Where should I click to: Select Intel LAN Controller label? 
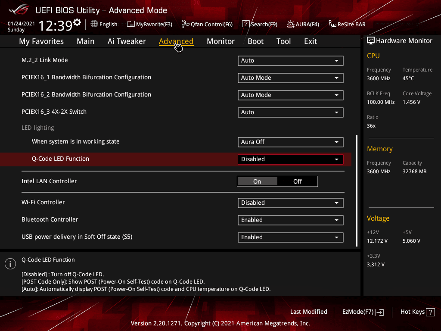tap(49, 181)
